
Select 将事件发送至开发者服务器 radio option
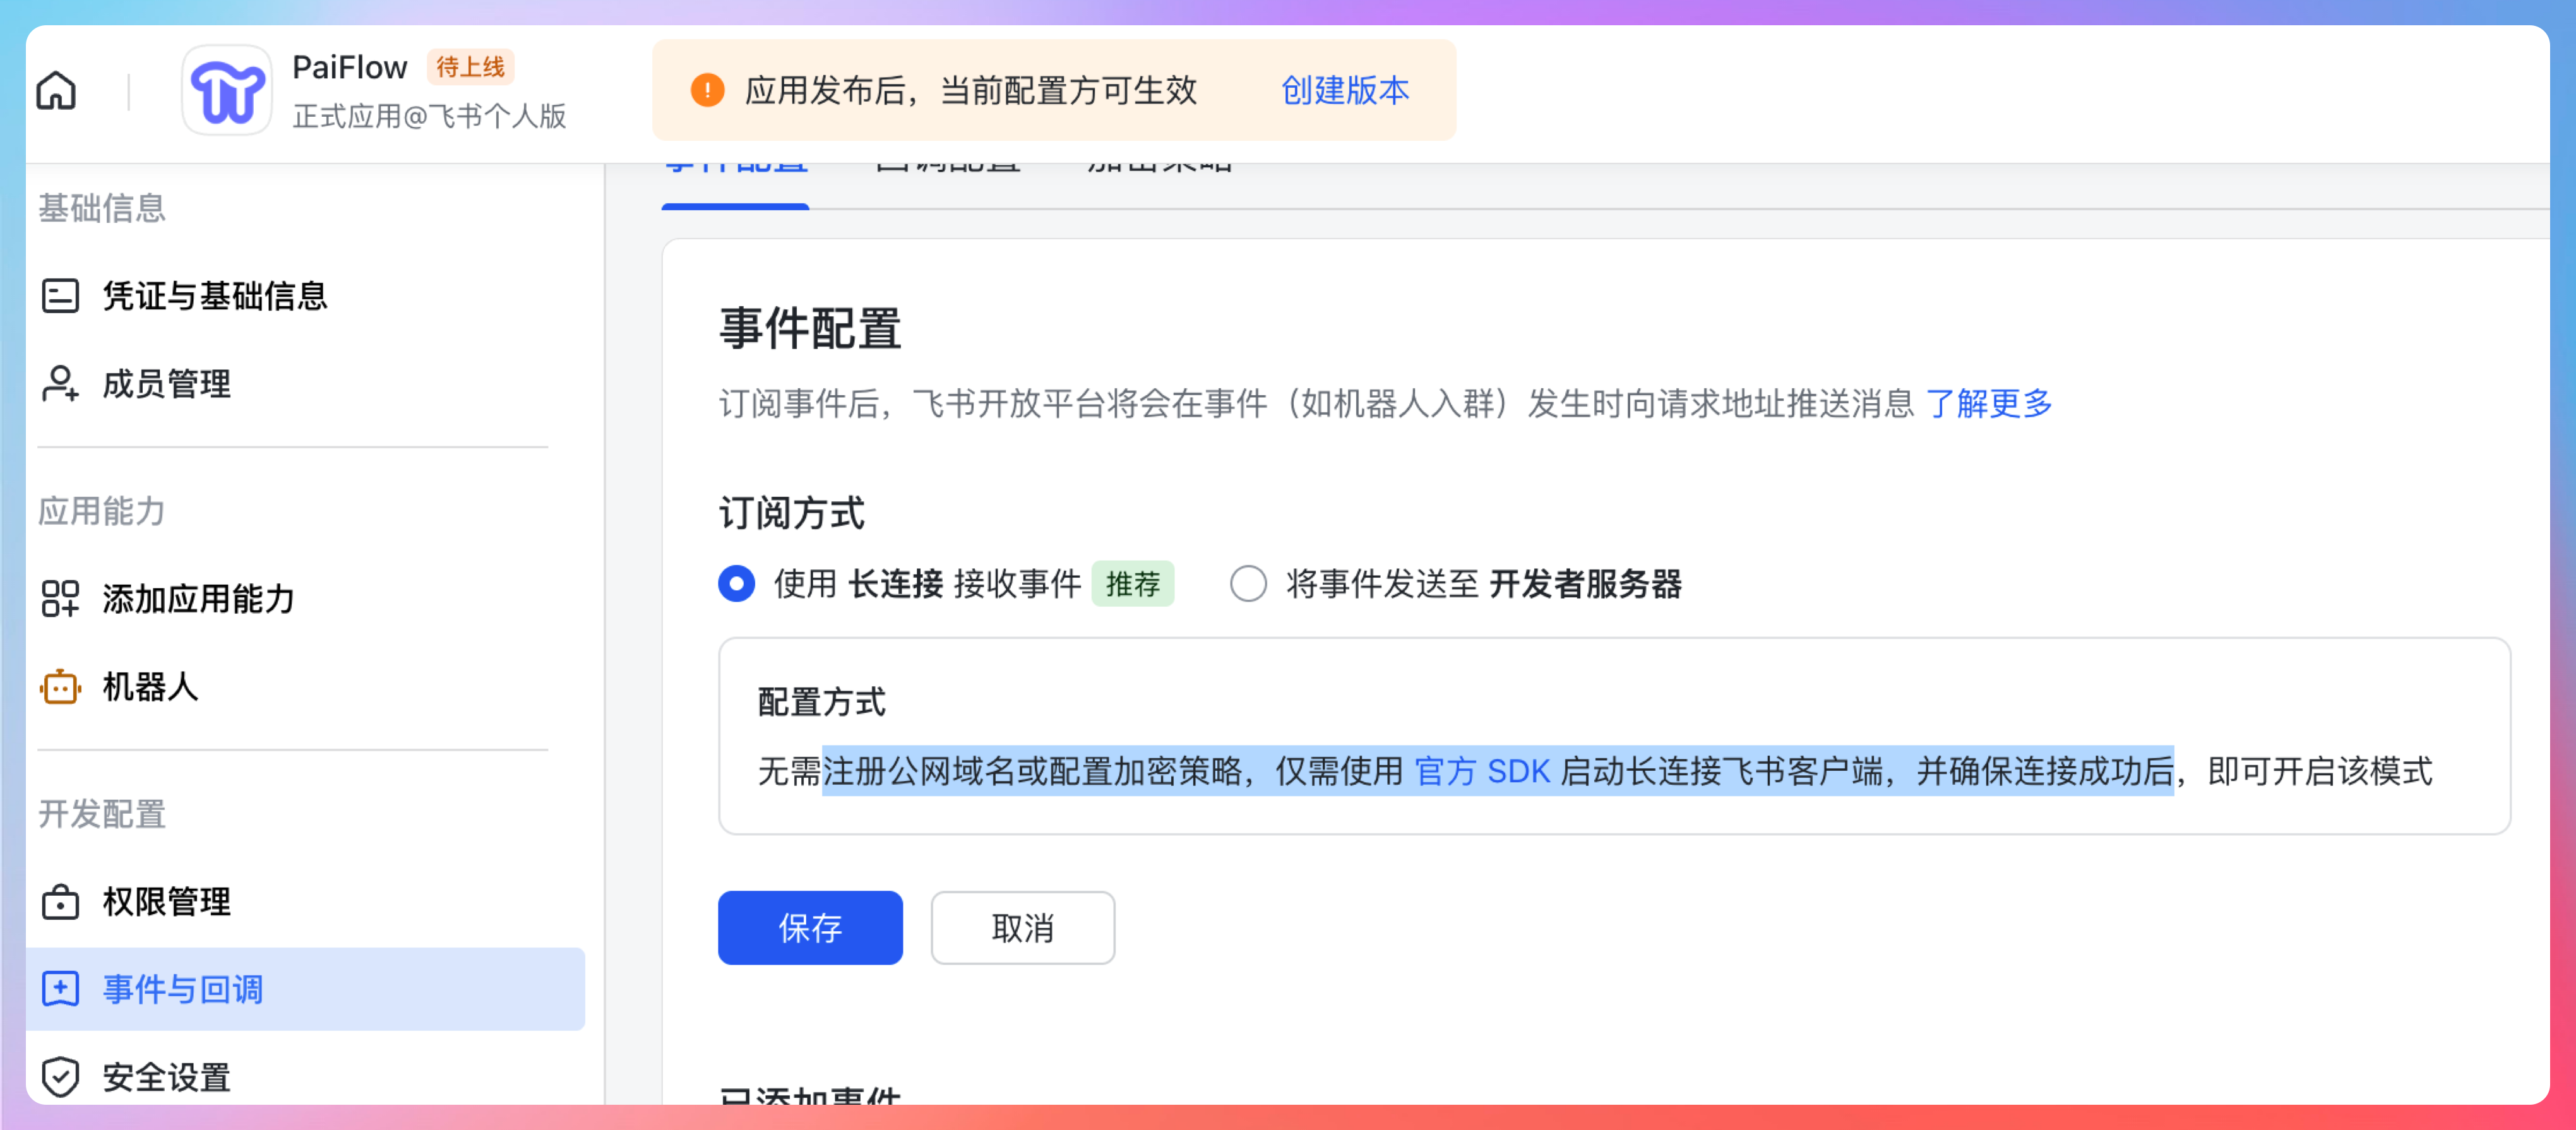[x=1248, y=583]
